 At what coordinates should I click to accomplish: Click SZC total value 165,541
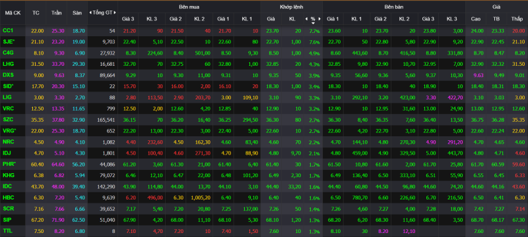point(106,120)
